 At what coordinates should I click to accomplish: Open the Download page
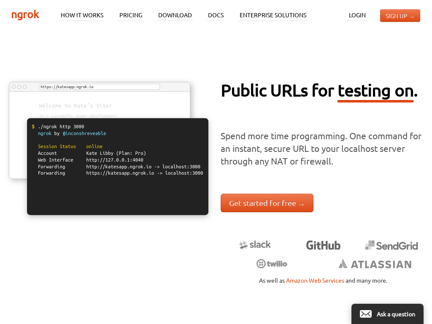[175, 15]
